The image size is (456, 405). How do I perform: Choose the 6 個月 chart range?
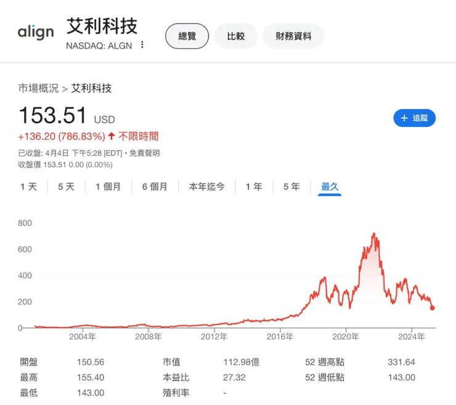click(155, 186)
